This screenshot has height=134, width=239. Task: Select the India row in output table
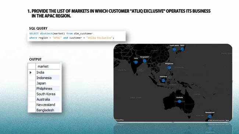coord(44,72)
